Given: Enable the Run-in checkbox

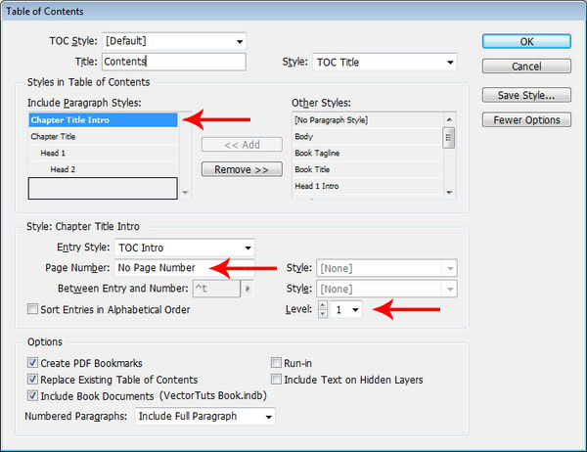Looking at the screenshot, I should tap(276, 363).
